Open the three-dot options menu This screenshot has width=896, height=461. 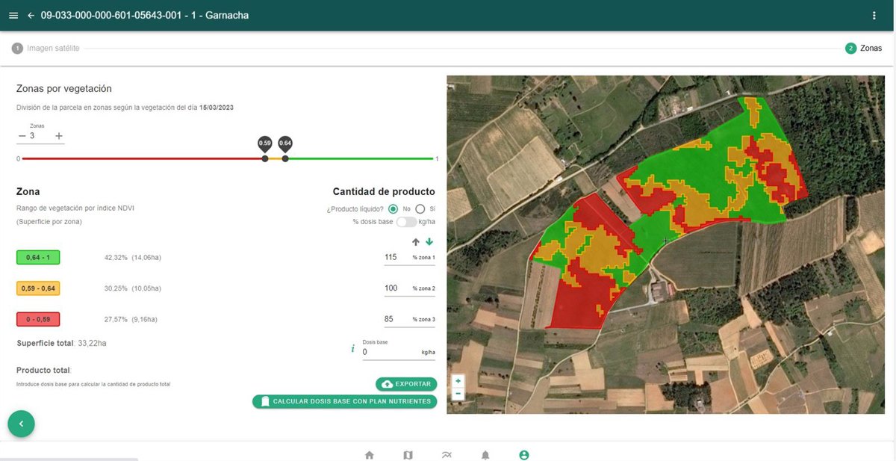click(874, 16)
